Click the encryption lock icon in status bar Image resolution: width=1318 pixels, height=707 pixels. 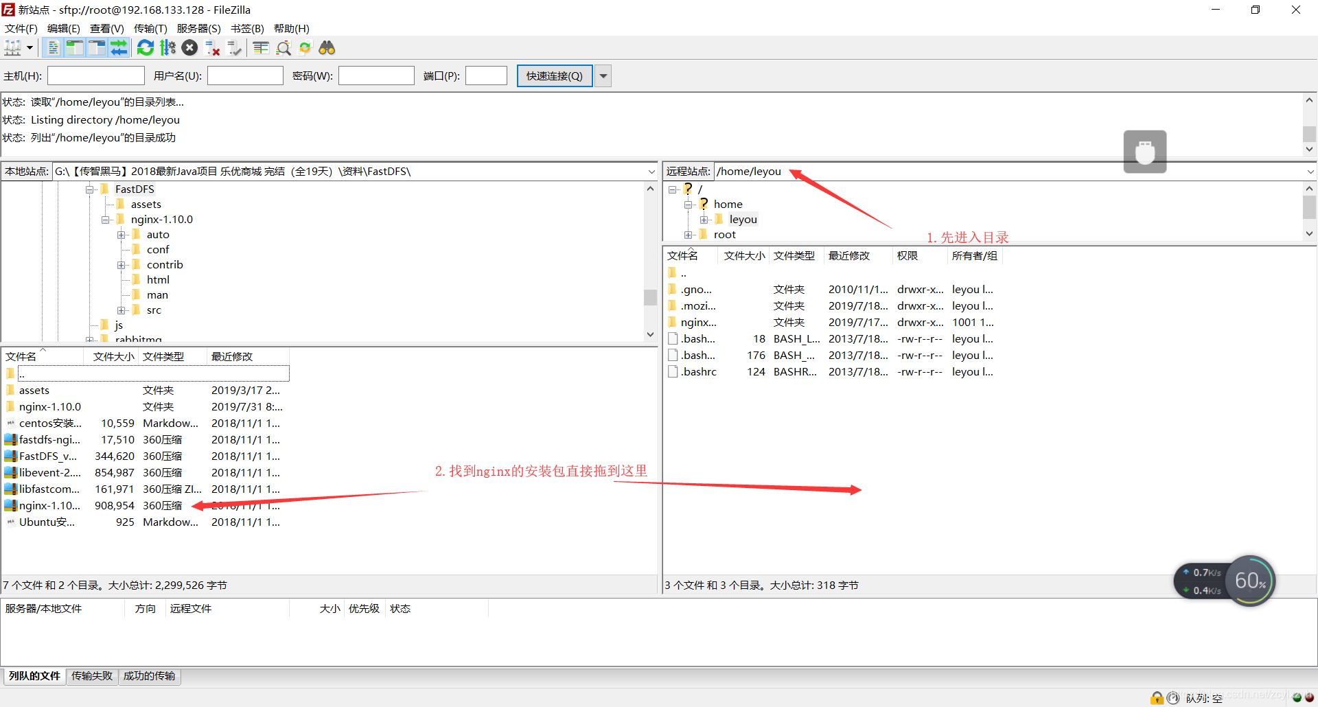(1157, 698)
